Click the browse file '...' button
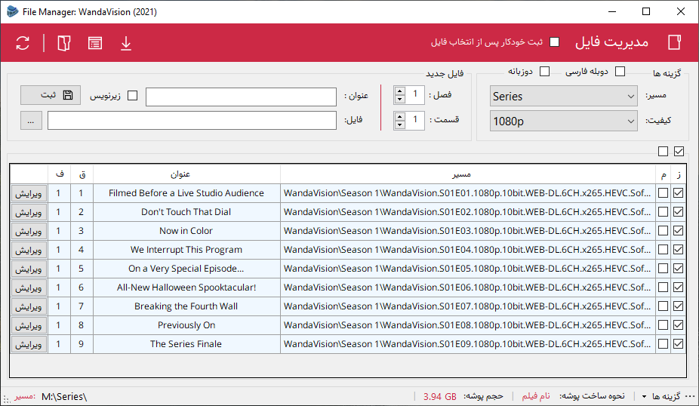The width and height of the screenshot is (699, 406). point(31,120)
